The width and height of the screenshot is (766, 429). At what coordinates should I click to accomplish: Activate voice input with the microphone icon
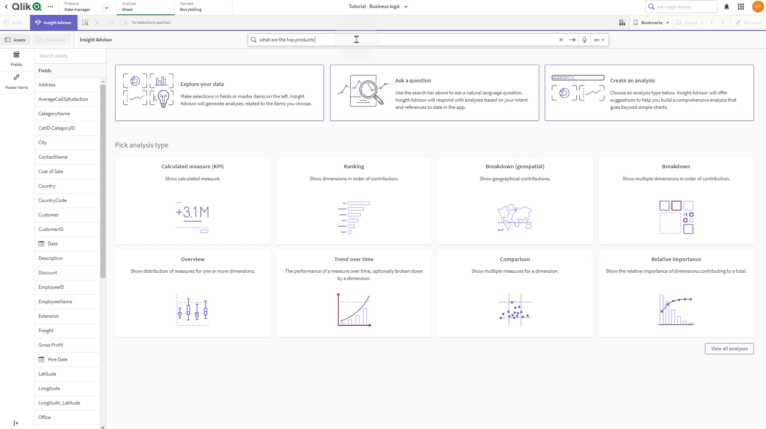pos(584,40)
